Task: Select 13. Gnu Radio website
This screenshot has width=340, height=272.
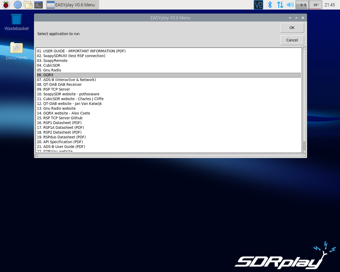Action: pyautogui.click(x=169, y=108)
